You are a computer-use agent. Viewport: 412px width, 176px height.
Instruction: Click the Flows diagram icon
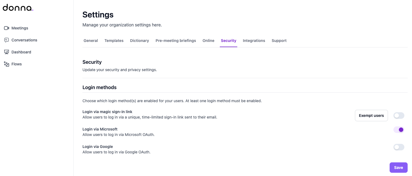7,64
